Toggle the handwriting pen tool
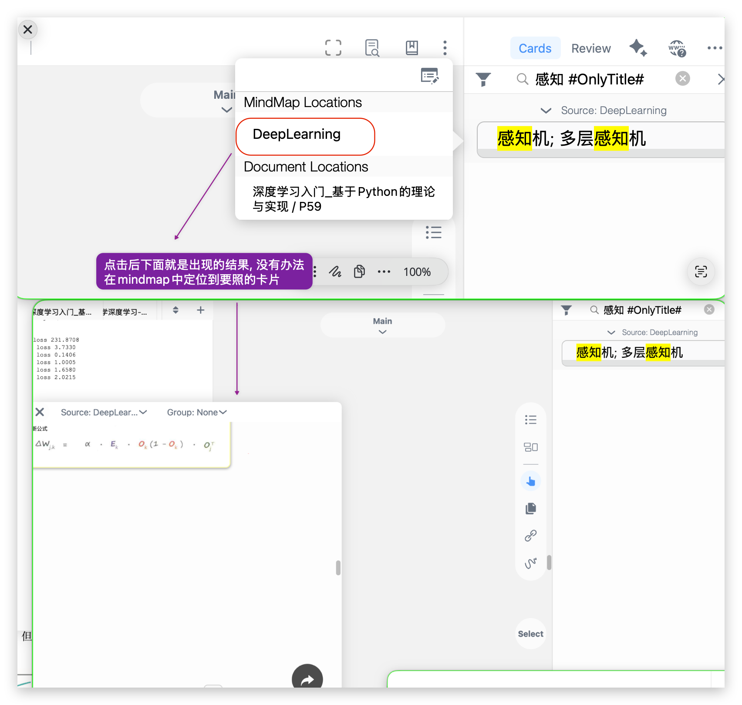 coord(335,272)
